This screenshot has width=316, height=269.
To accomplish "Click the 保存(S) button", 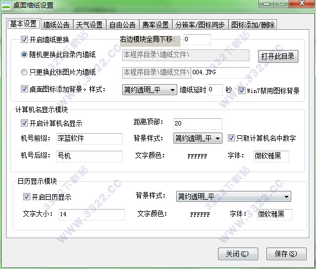I will coord(286,254).
